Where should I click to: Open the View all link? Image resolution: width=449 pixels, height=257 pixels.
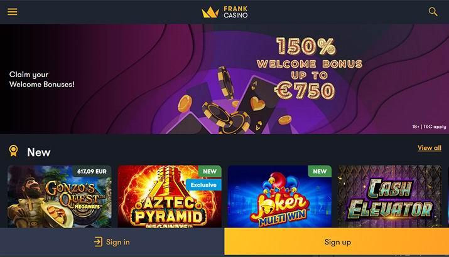pyautogui.click(x=430, y=148)
